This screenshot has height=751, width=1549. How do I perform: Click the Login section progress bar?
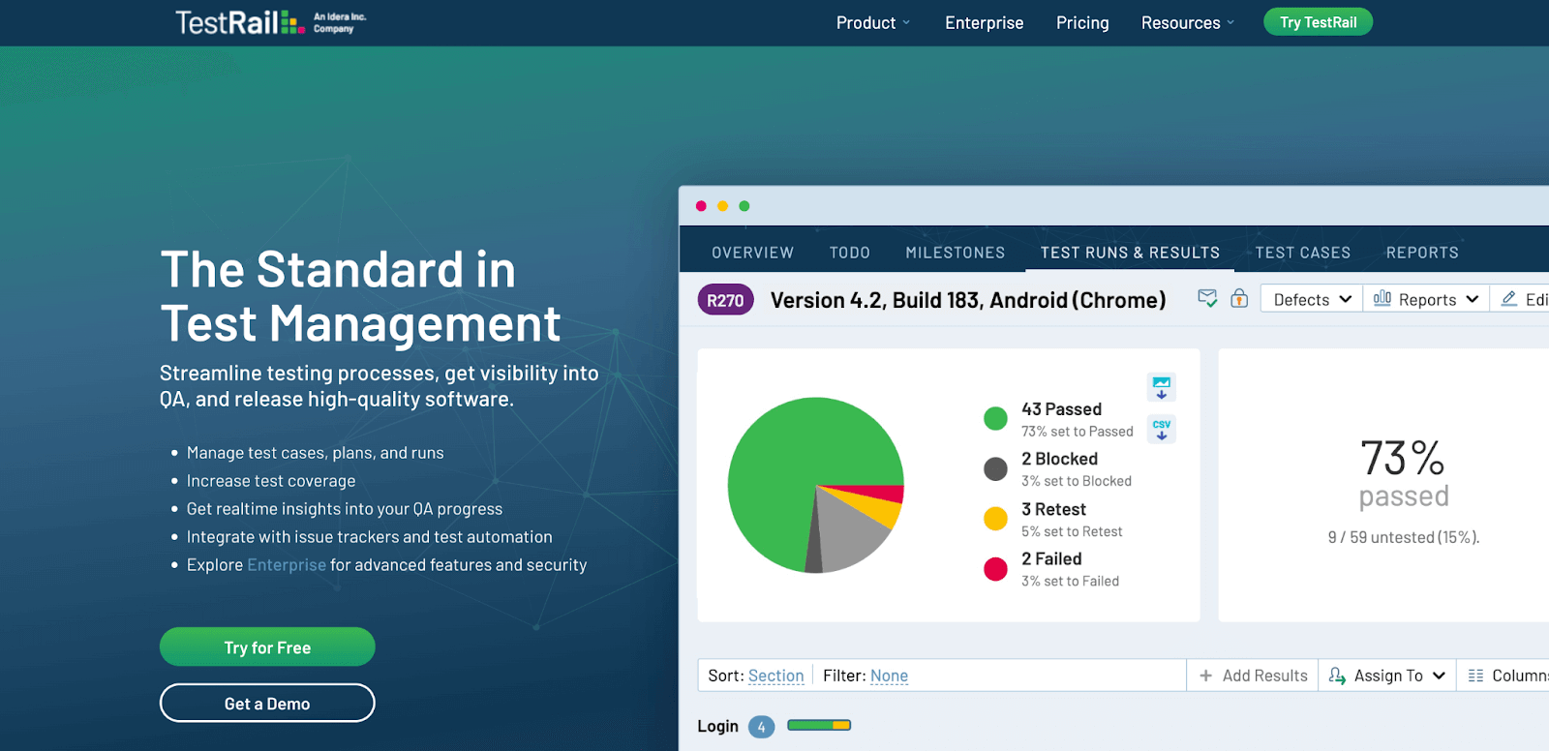[819, 725]
